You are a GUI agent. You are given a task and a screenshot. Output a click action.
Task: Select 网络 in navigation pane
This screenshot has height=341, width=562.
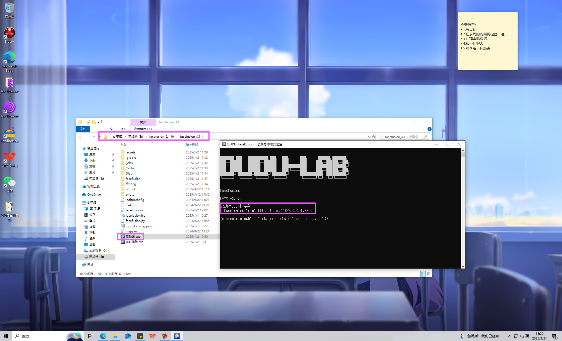(x=90, y=265)
